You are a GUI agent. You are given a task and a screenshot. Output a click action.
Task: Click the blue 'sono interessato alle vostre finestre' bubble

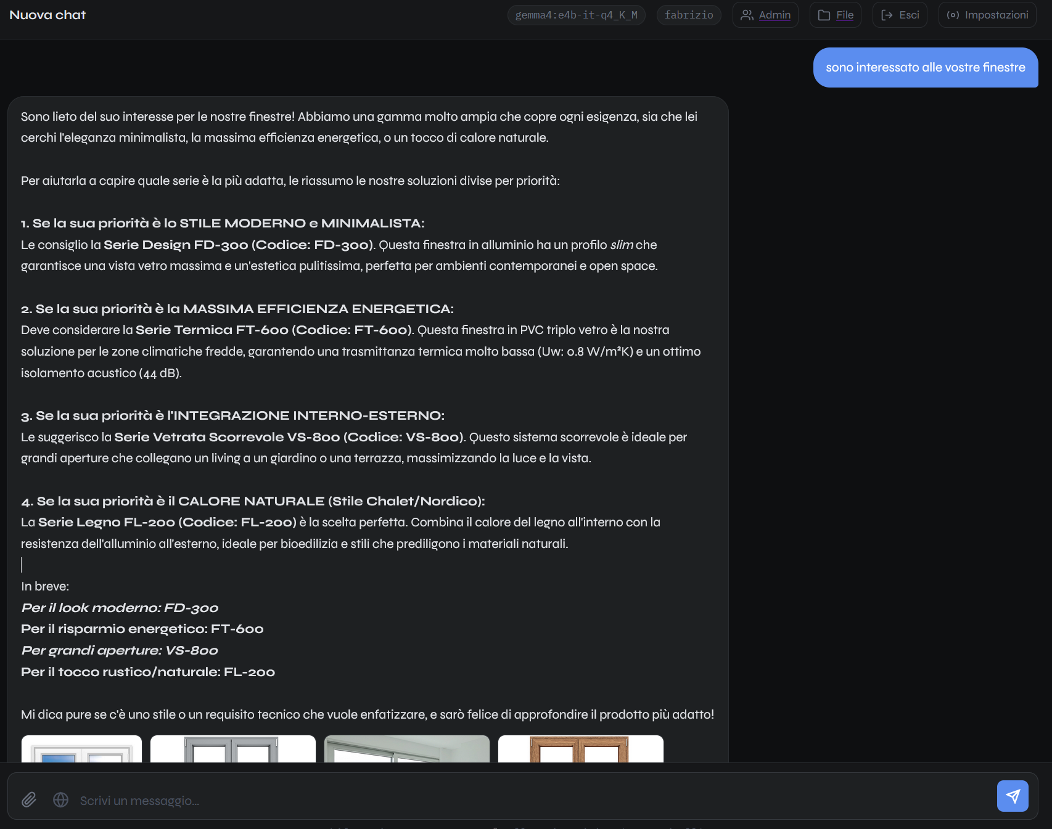tap(925, 67)
